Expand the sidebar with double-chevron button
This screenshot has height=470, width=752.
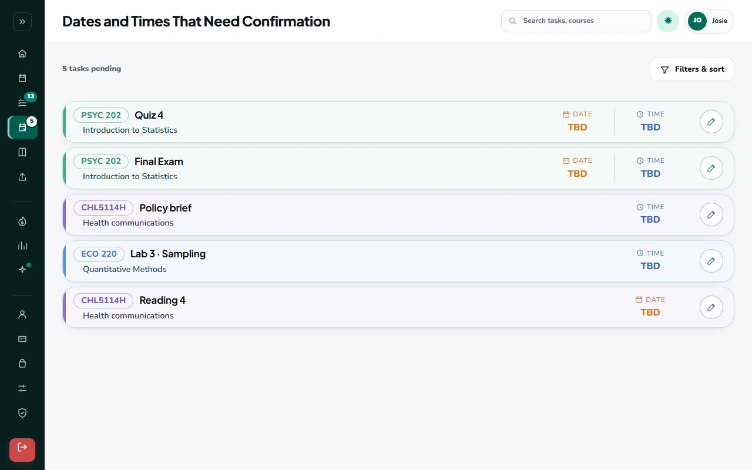[x=22, y=22]
